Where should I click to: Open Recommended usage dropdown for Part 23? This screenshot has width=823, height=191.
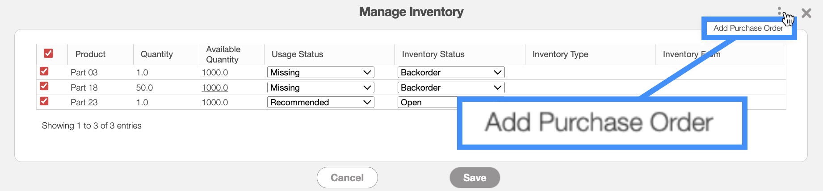(320, 102)
